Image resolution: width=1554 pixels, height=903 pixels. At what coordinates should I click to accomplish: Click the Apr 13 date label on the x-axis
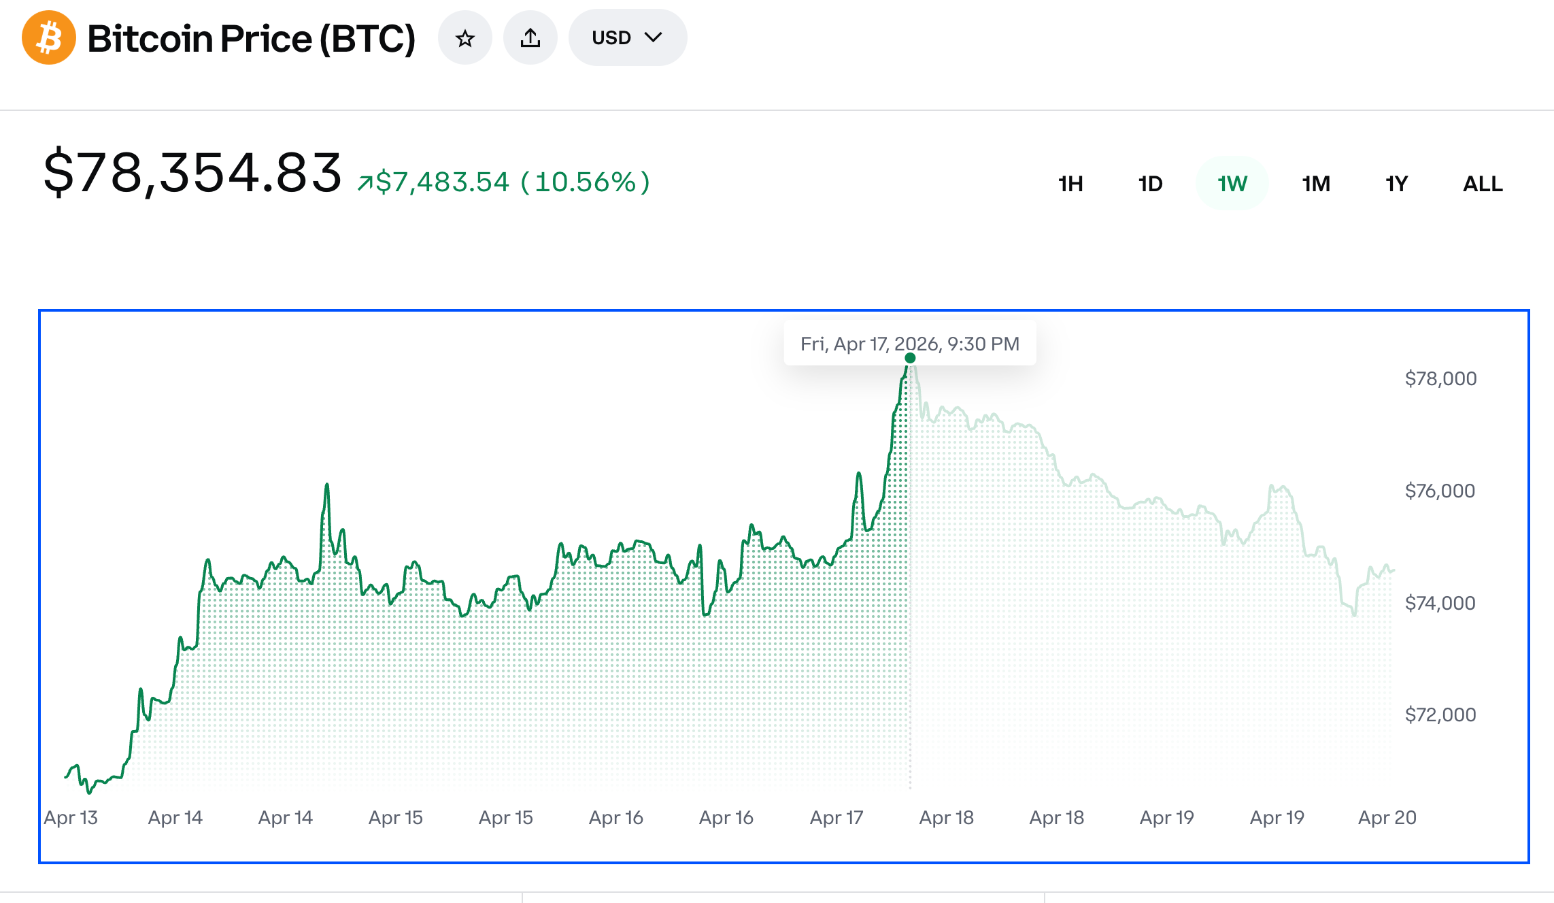click(x=69, y=818)
